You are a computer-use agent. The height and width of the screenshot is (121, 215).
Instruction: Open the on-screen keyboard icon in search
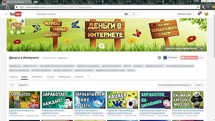pyautogui.click(x=126, y=14)
